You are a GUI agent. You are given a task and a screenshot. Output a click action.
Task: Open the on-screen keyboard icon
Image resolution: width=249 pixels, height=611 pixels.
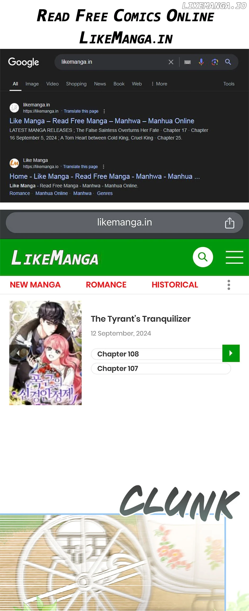[x=188, y=62]
